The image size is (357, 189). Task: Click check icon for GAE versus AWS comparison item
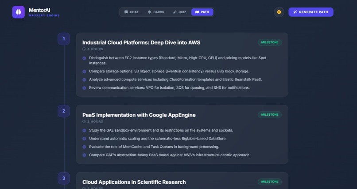pos(84,155)
